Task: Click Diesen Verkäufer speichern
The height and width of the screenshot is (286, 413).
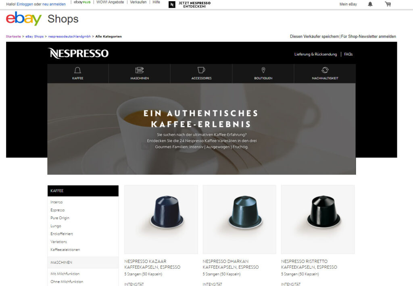Action: point(314,36)
